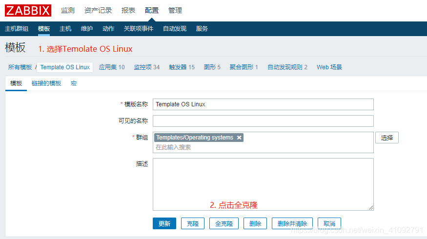The width and height of the screenshot is (427, 239).
Task: Open 聚合图形 1 link
Action: [244, 67]
